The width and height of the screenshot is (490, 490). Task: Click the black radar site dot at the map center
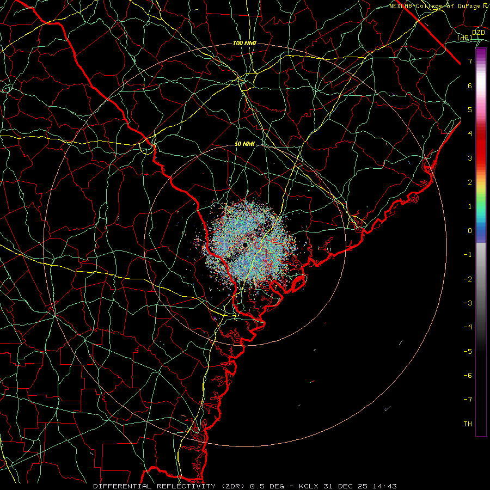244,245
